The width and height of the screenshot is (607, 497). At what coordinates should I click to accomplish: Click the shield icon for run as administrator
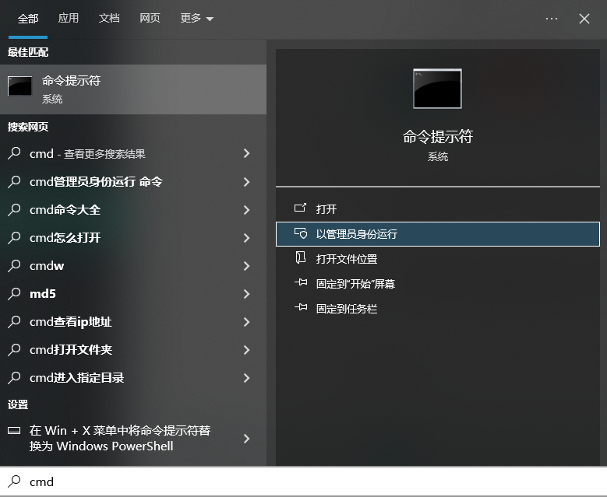tap(301, 233)
